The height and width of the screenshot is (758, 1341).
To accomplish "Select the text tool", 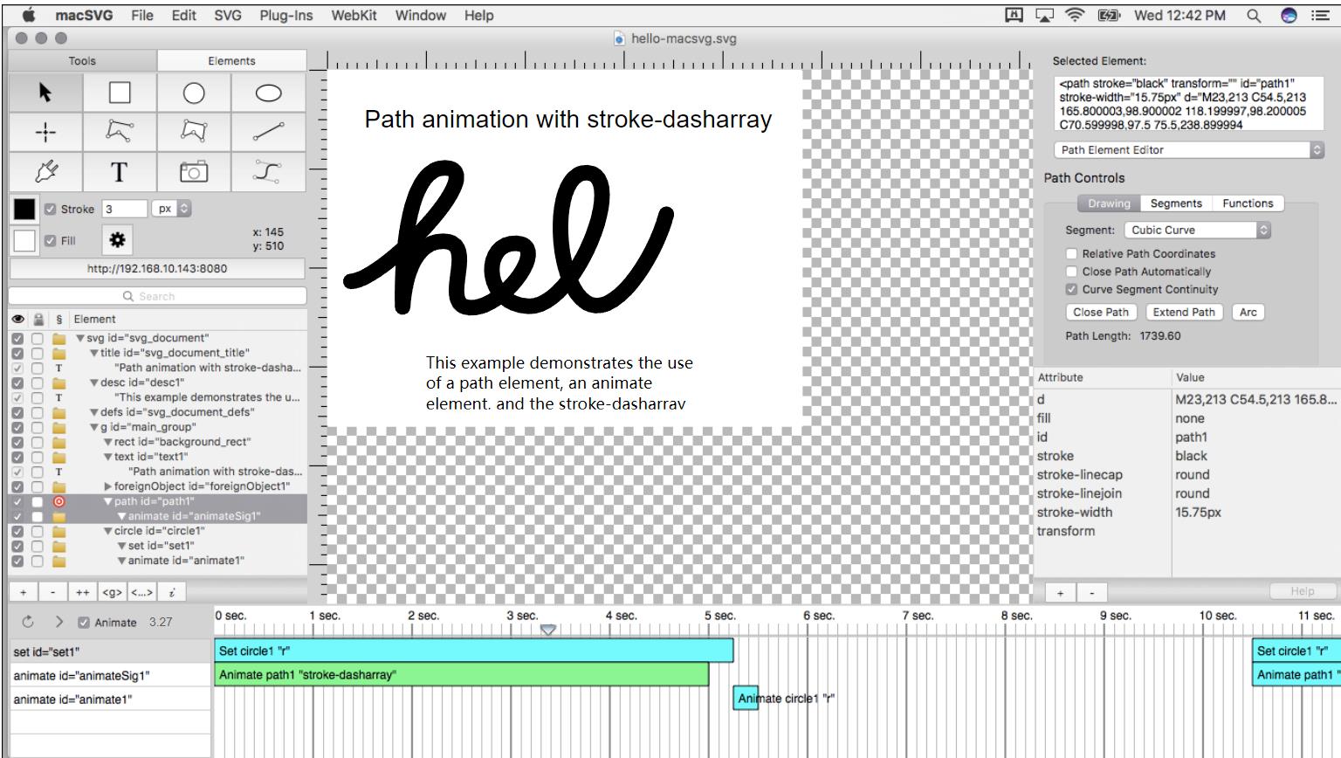I will pos(119,171).
